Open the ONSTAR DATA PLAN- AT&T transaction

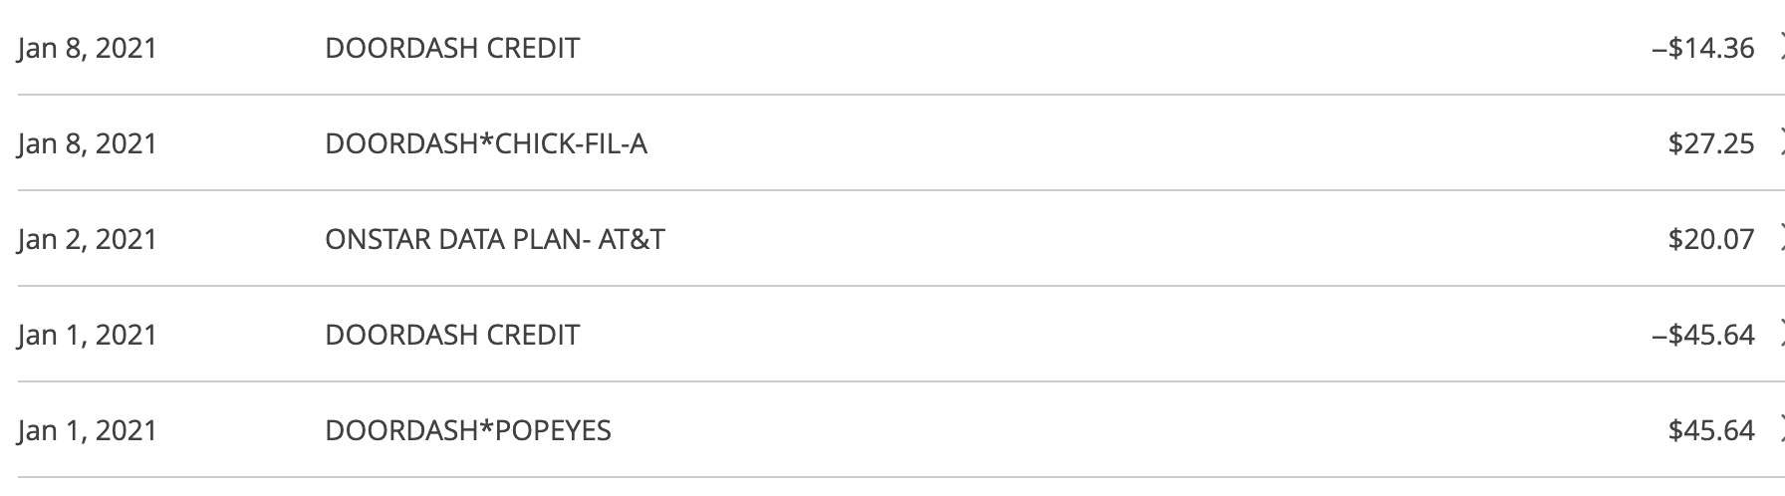point(494,240)
